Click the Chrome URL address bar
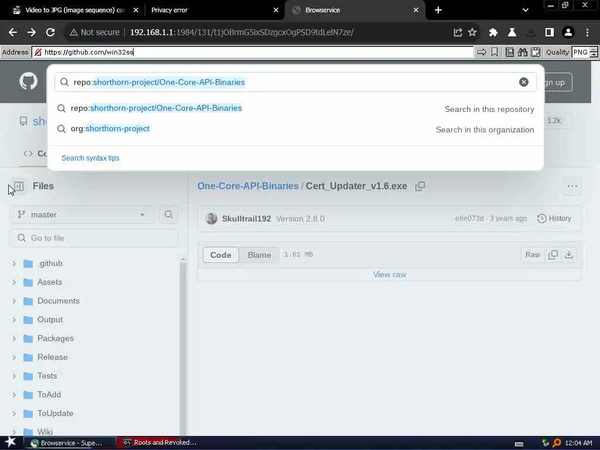 pos(260,32)
